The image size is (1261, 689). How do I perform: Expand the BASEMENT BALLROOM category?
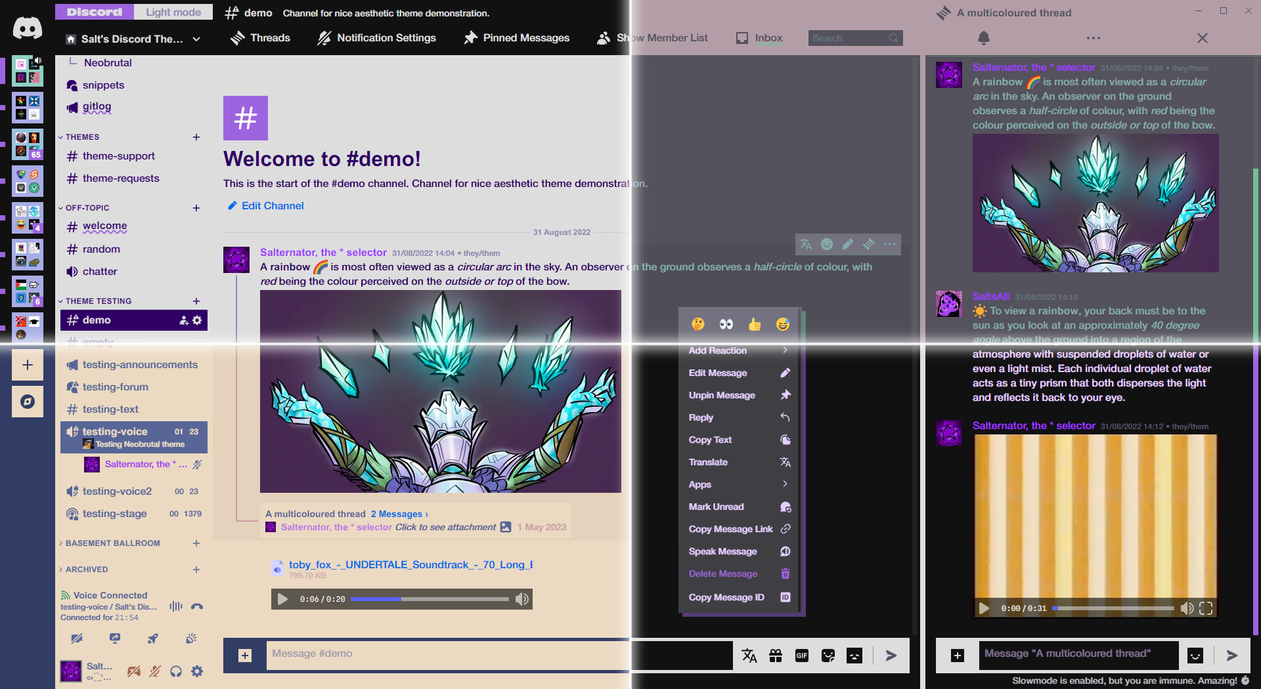pyautogui.click(x=112, y=543)
